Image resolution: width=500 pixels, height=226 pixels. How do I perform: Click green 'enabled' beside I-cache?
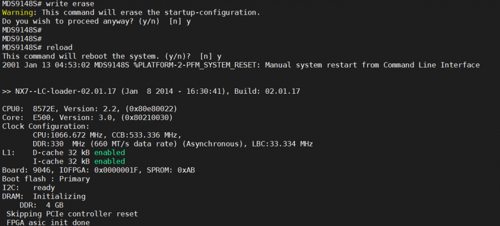(x=109, y=161)
